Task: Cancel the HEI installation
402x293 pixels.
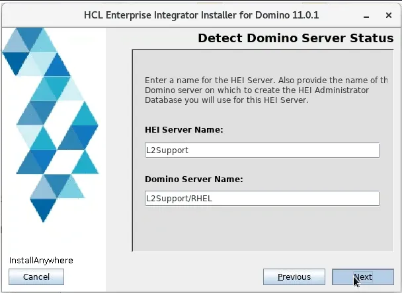Action: click(36, 277)
